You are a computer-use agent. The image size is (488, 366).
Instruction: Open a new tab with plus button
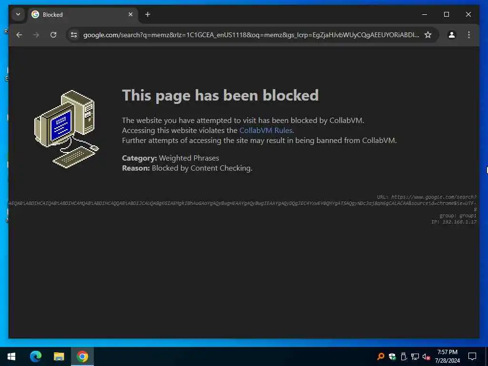point(148,14)
